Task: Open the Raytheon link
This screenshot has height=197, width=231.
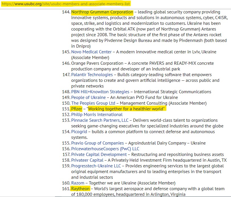Action: [80, 189]
